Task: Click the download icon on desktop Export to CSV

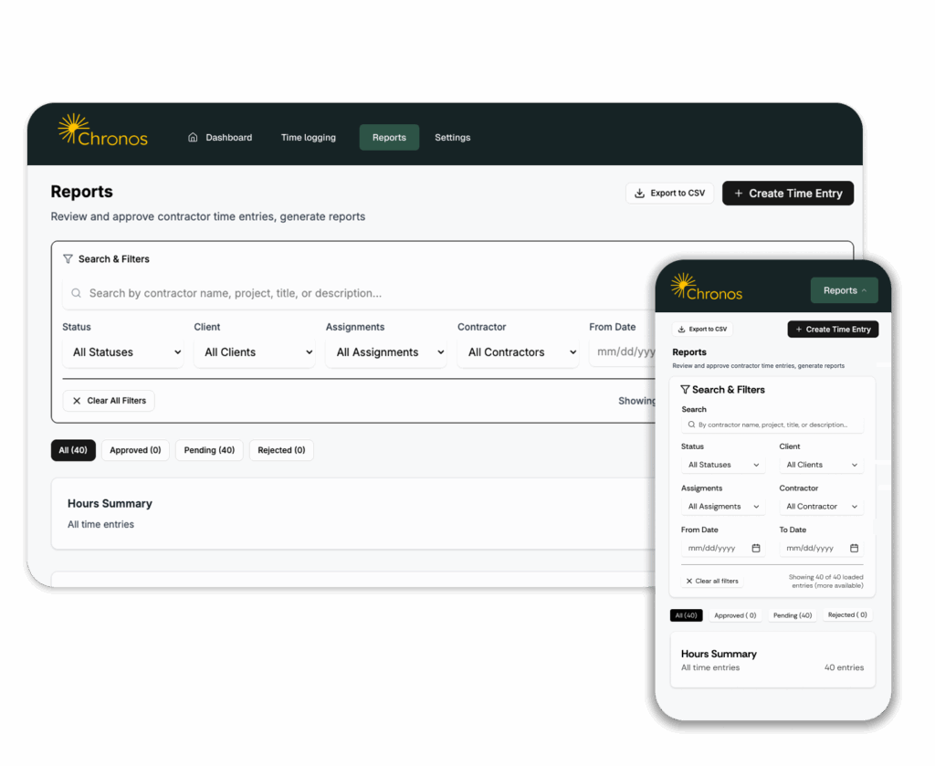Action: (640, 194)
